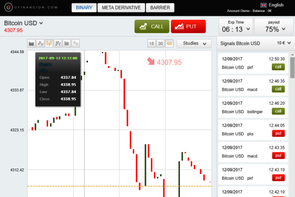Select the candlestick chart type icon
Viewport: 295px width, 197px height.
[x=49, y=43]
